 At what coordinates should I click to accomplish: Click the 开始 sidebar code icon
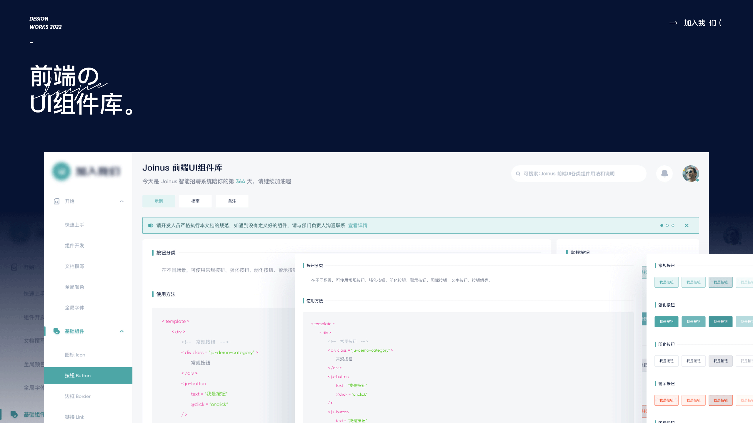point(56,201)
